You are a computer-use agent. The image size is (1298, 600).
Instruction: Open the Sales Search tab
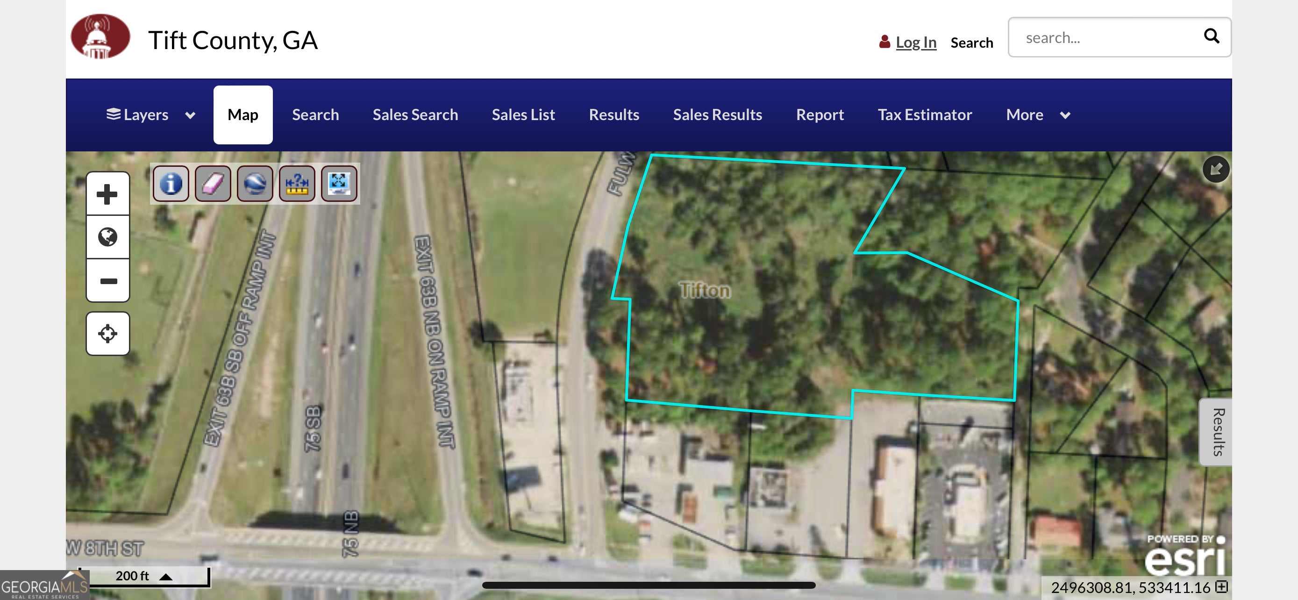(x=415, y=115)
